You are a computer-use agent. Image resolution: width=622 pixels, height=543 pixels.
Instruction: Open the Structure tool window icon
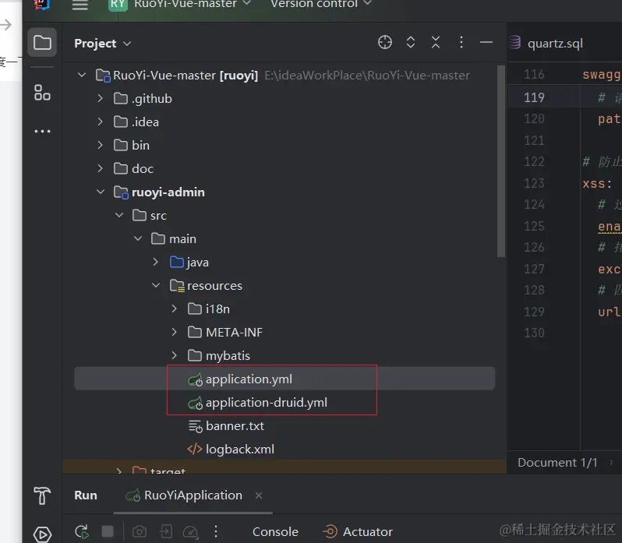pyautogui.click(x=42, y=93)
